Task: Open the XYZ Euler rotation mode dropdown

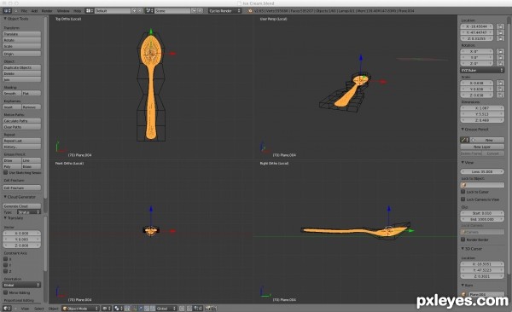Action: point(482,70)
